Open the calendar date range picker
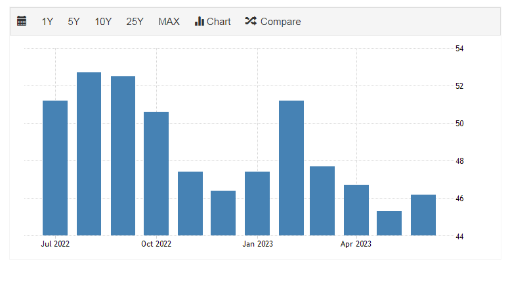This screenshot has height=288, width=508. tap(22, 21)
